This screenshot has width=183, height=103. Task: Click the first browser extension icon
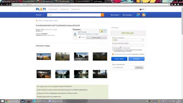172,5
